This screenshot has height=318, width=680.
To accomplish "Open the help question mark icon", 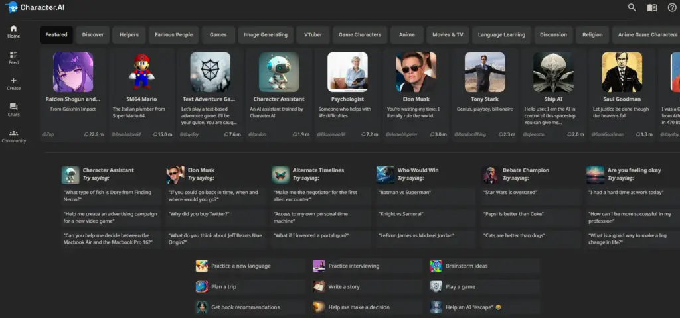I will 672,7.
